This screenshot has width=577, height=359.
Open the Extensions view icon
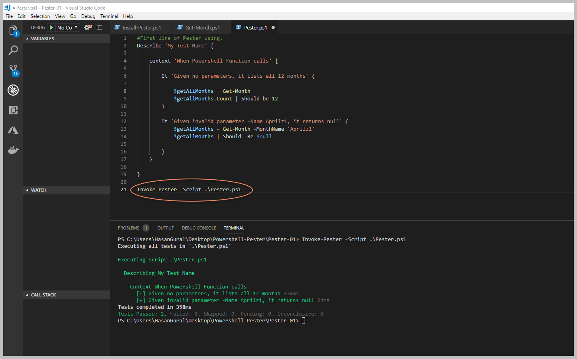tap(13, 110)
